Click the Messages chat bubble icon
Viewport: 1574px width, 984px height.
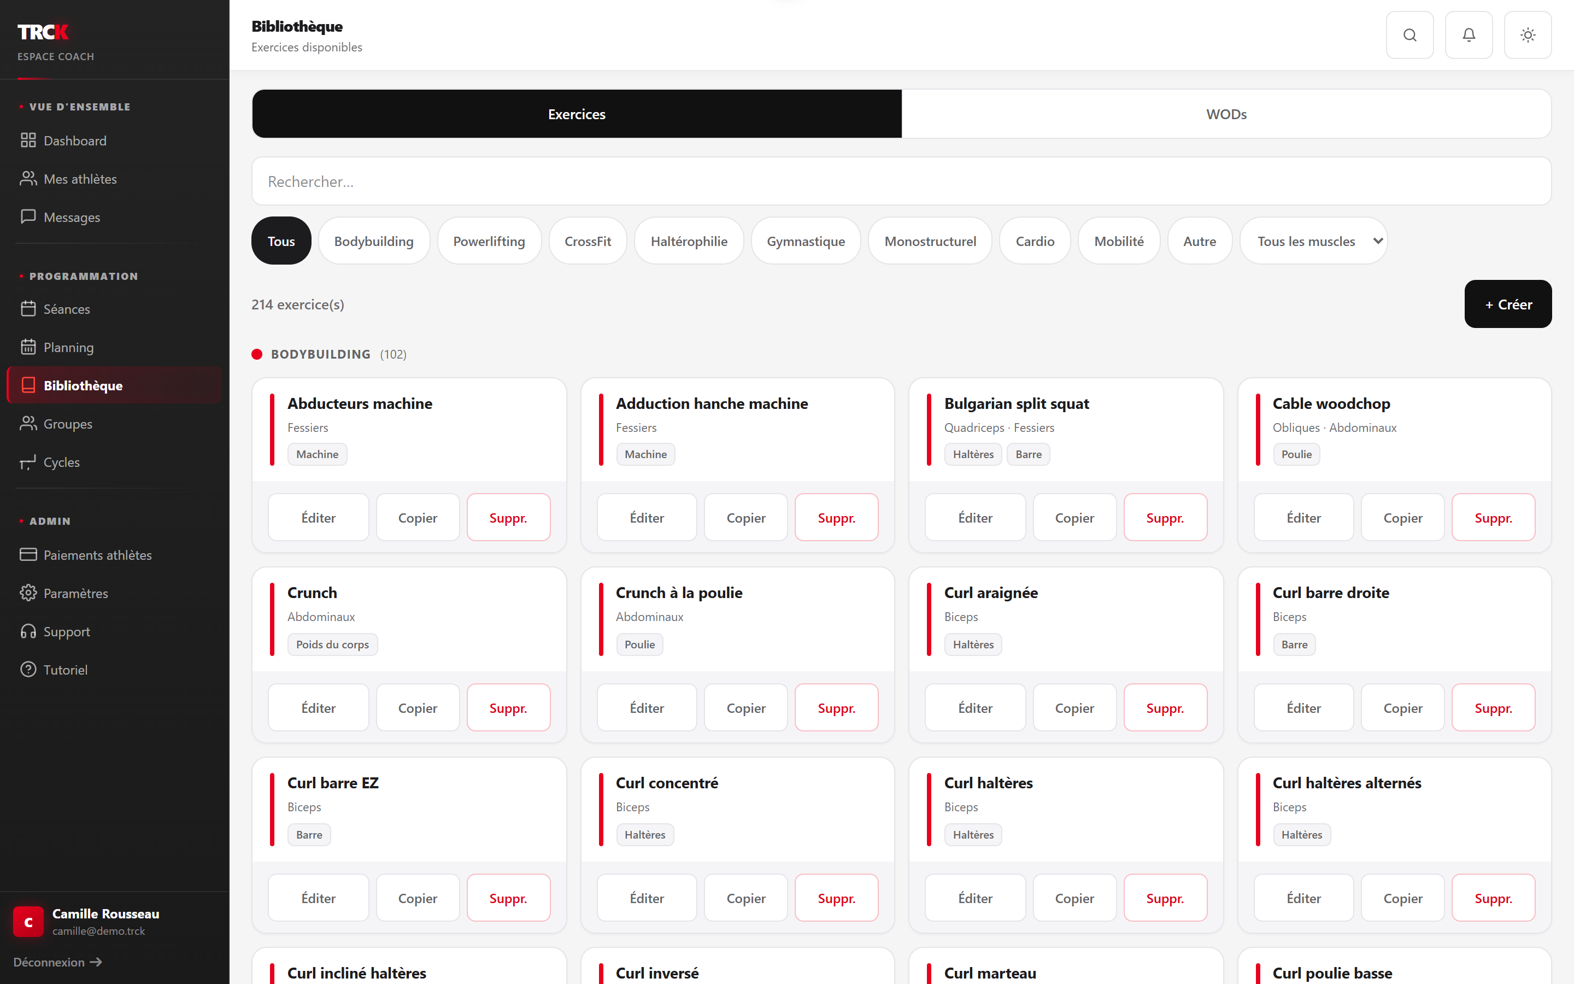[x=28, y=216]
